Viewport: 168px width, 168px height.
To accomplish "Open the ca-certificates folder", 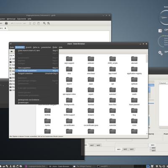I will click(x=69, y=122).
